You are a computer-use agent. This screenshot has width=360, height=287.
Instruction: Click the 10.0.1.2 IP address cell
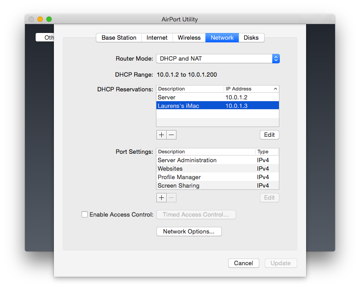[236, 97]
